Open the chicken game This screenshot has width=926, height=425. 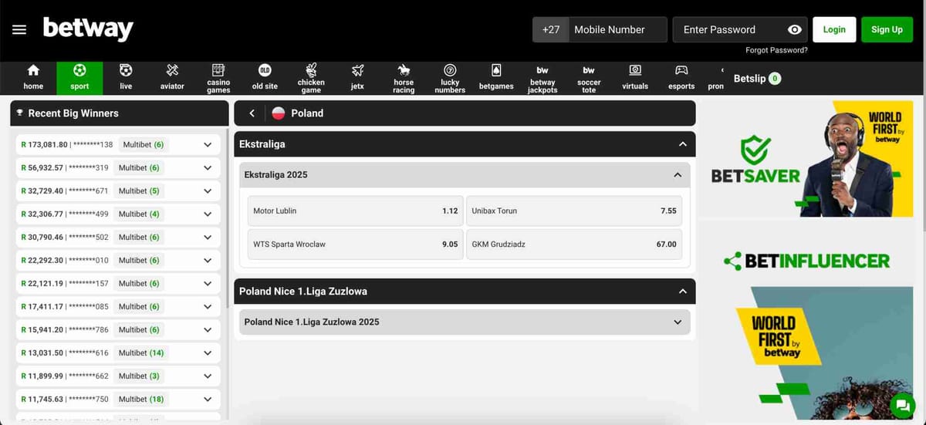(x=311, y=78)
